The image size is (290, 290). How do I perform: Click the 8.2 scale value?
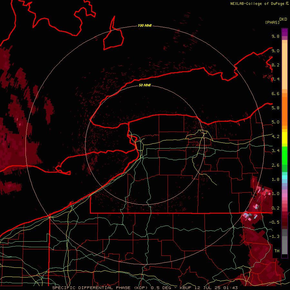[x=275, y=65]
